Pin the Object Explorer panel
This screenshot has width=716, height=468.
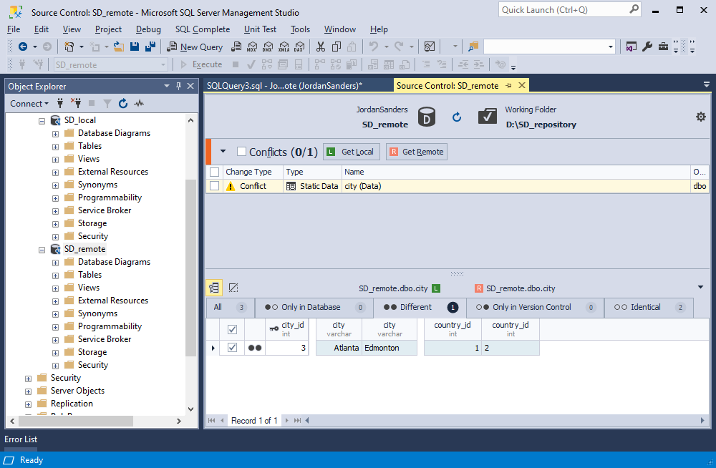178,86
